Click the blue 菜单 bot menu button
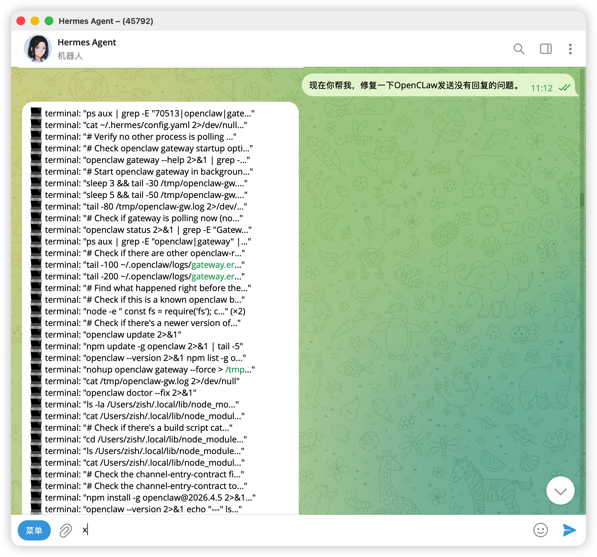Image resolution: width=597 pixels, height=557 pixels. click(34, 530)
